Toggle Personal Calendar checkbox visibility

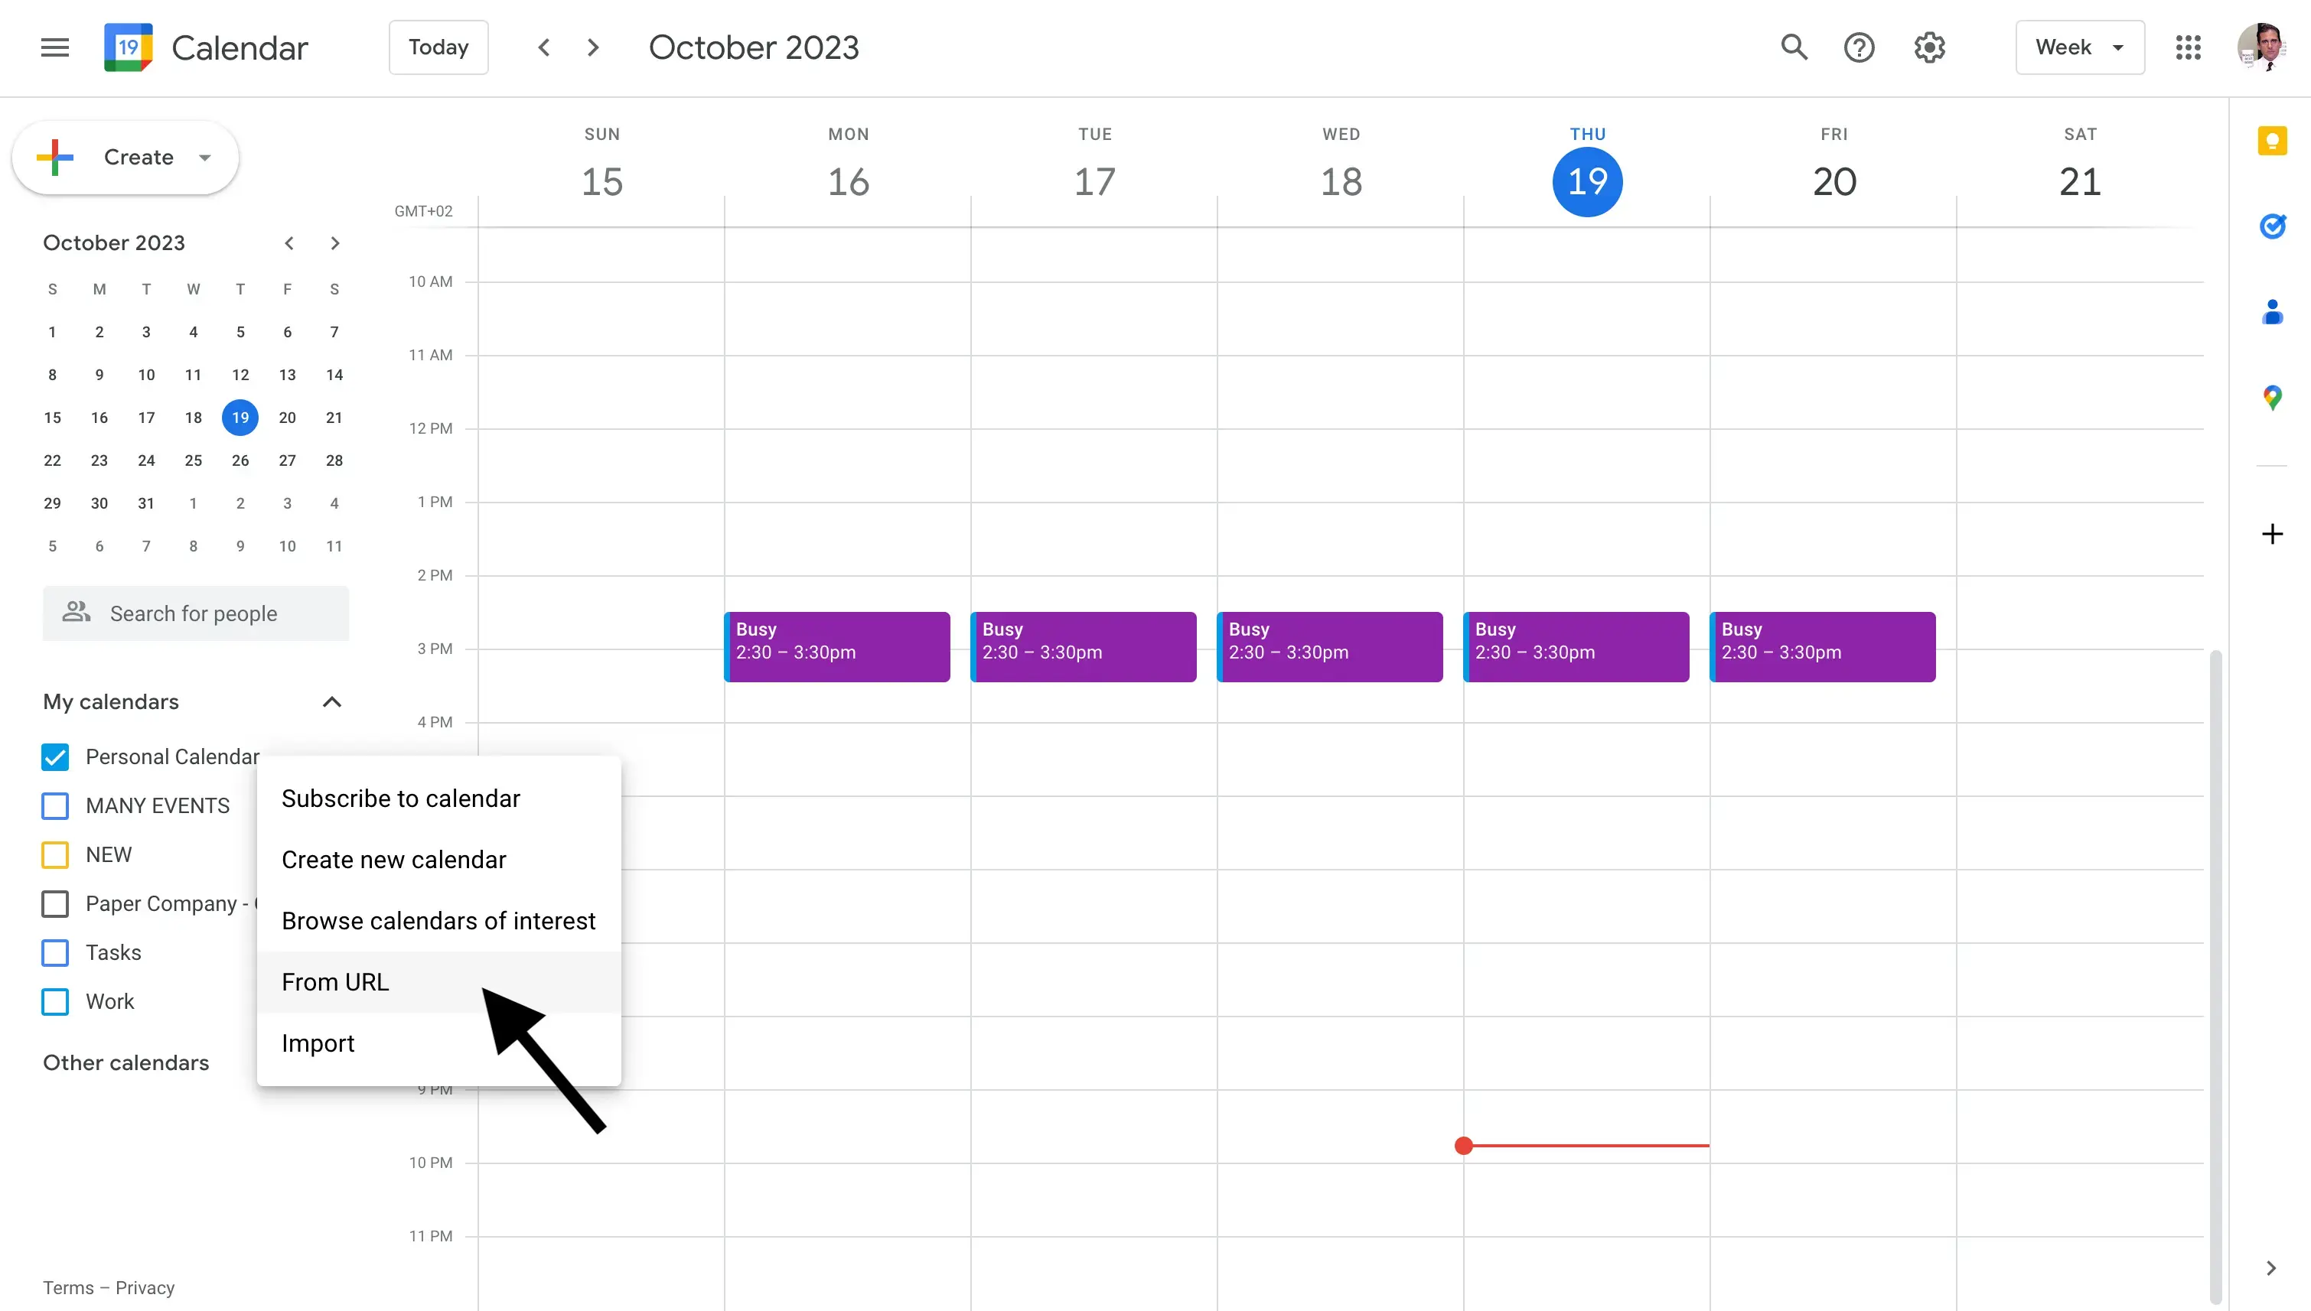click(56, 757)
